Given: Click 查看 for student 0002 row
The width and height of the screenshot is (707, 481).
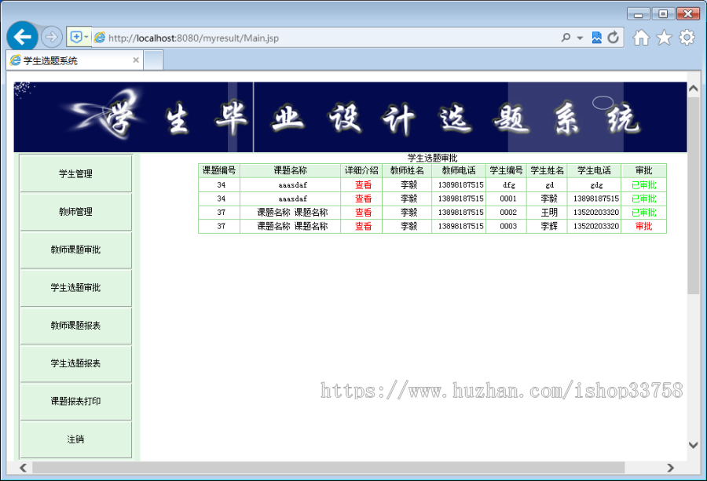Looking at the screenshot, I should [x=363, y=213].
